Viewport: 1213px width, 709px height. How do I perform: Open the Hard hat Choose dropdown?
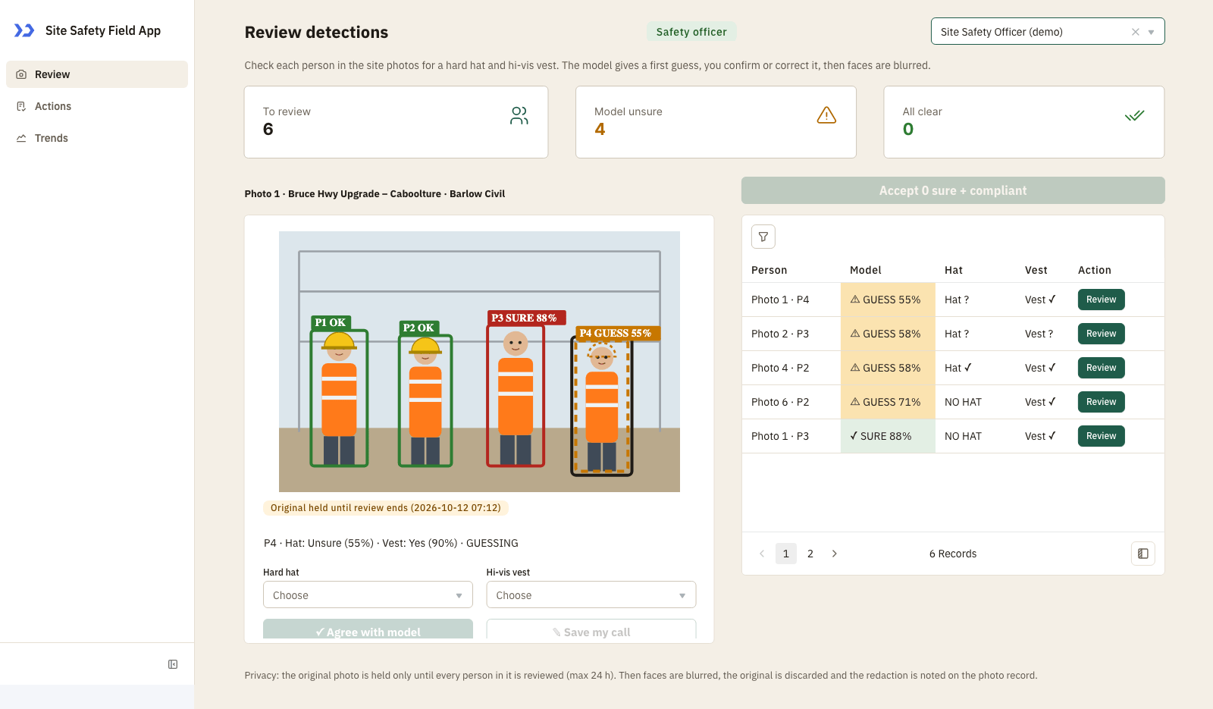[x=368, y=595]
